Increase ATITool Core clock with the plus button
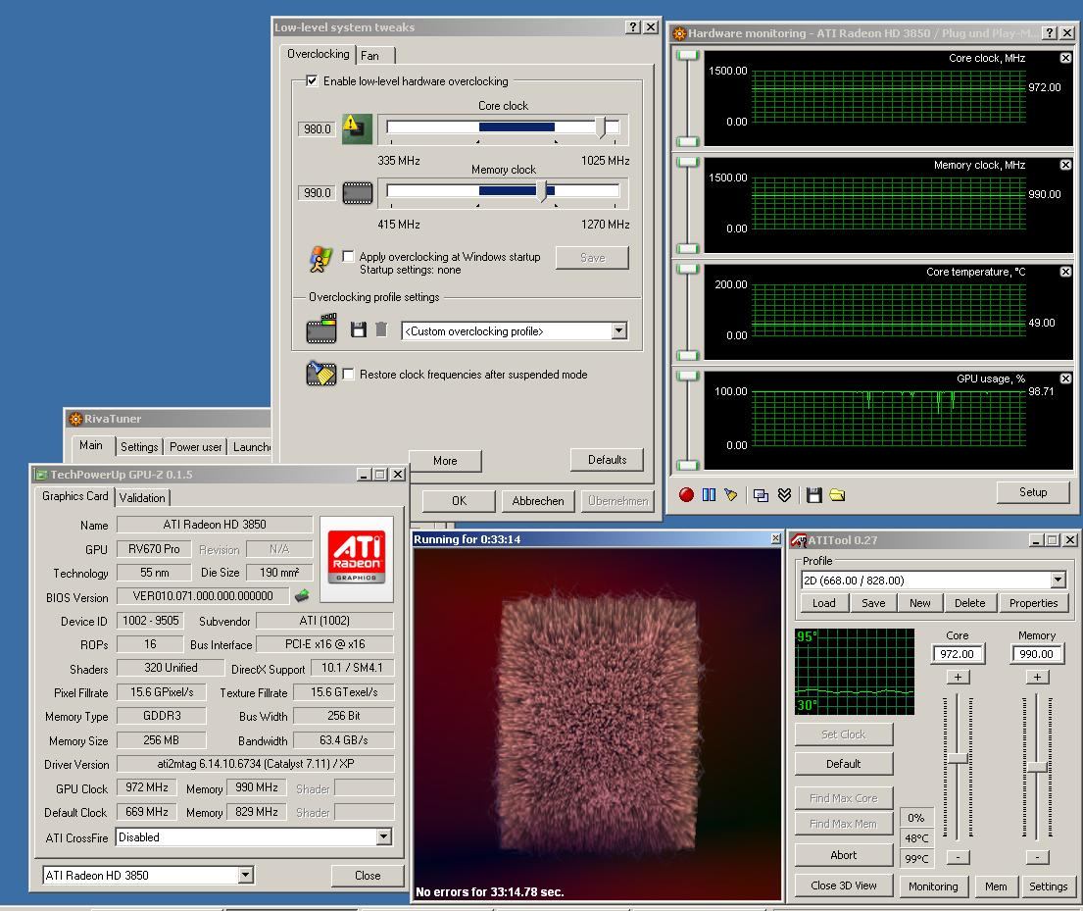The image size is (1083, 911). (x=958, y=677)
